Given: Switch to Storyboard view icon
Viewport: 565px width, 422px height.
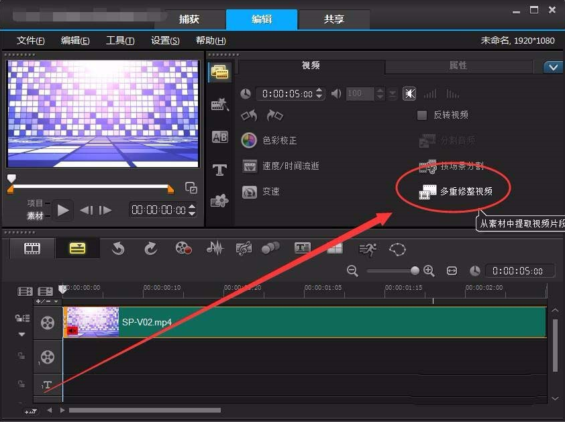Looking at the screenshot, I should [x=32, y=248].
